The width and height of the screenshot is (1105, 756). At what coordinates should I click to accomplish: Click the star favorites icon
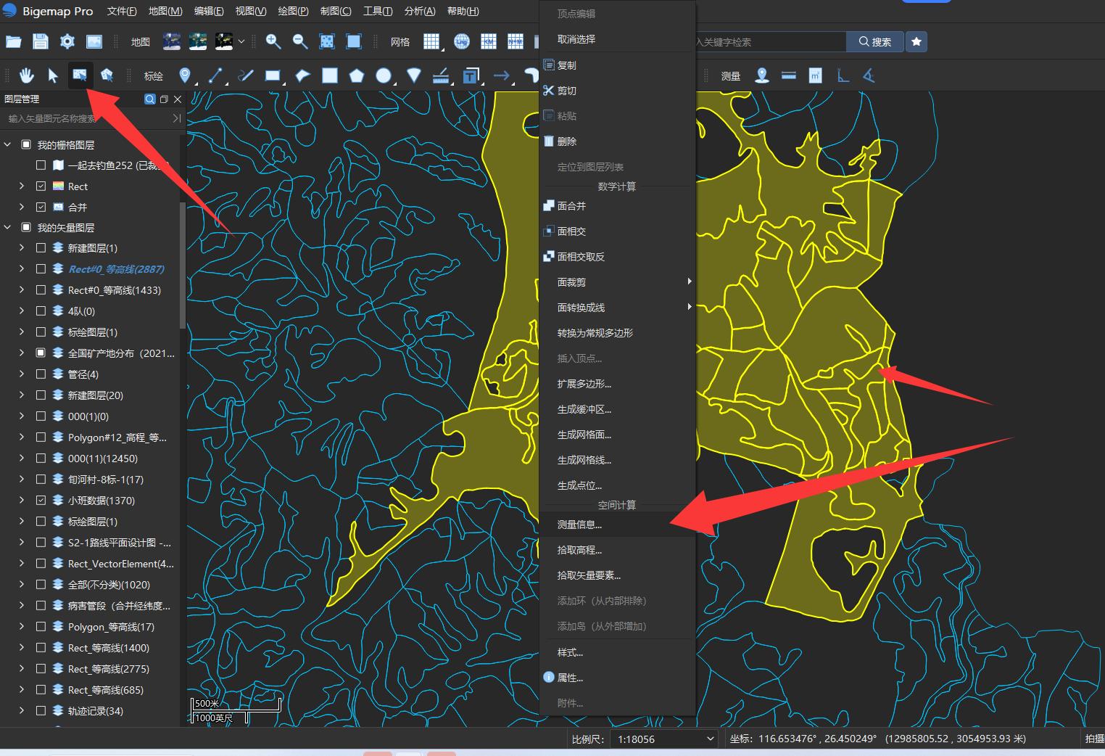(x=916, y=41)
